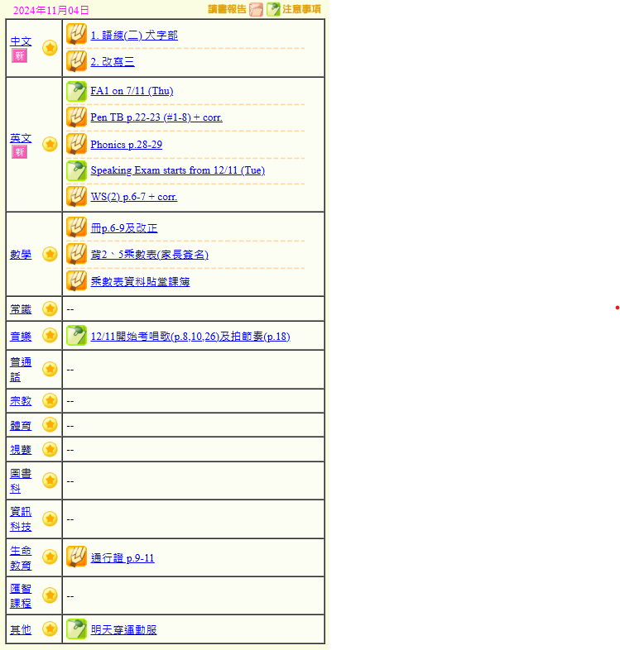Click note icon beside Speaking Exam starts
The image size is (620, 650).
[x=76, y=171]
